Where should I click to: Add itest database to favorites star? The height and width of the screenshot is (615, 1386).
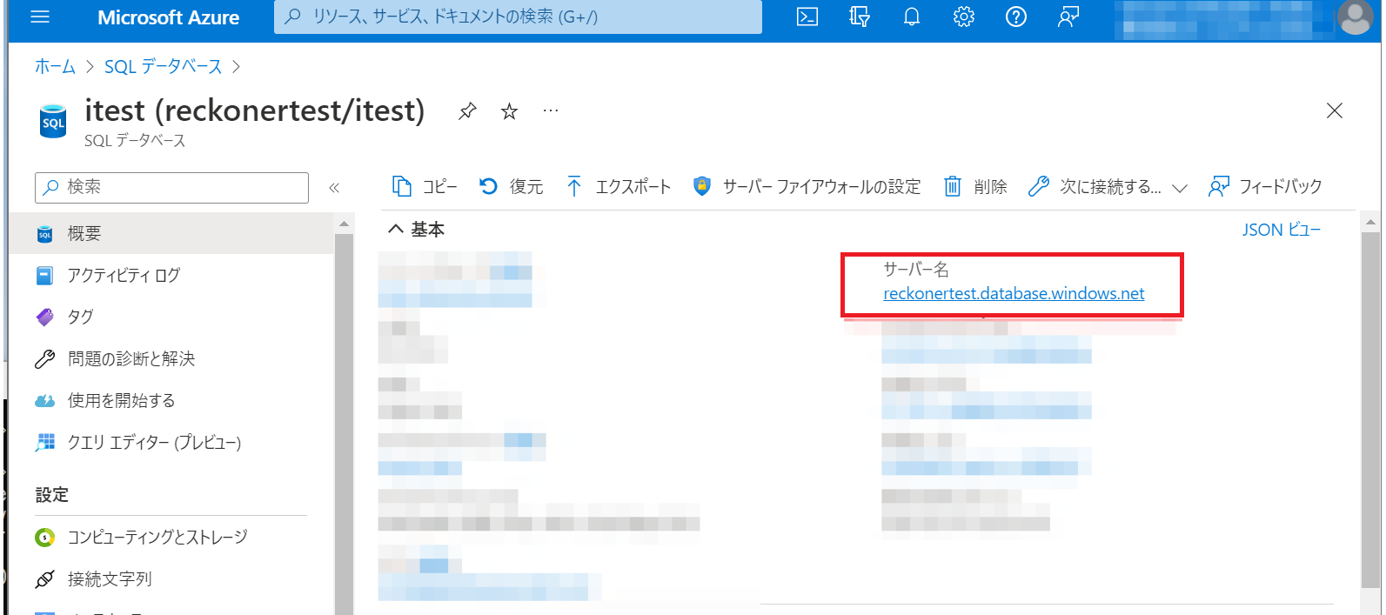(510, 111)
